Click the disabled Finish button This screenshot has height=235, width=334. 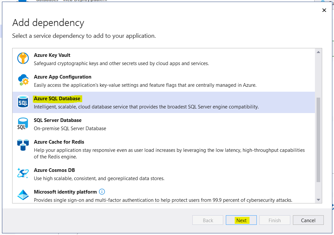pos(274,220)
